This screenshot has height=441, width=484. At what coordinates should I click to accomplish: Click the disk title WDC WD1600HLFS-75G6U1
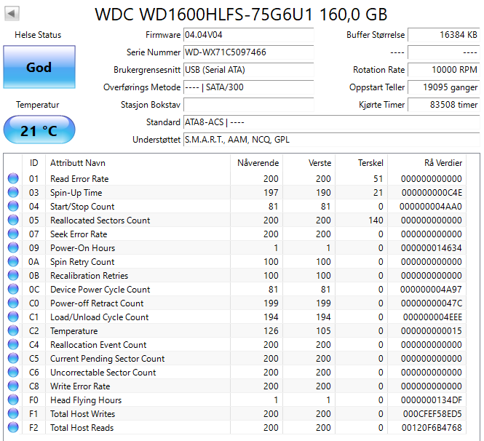[241, 15]
